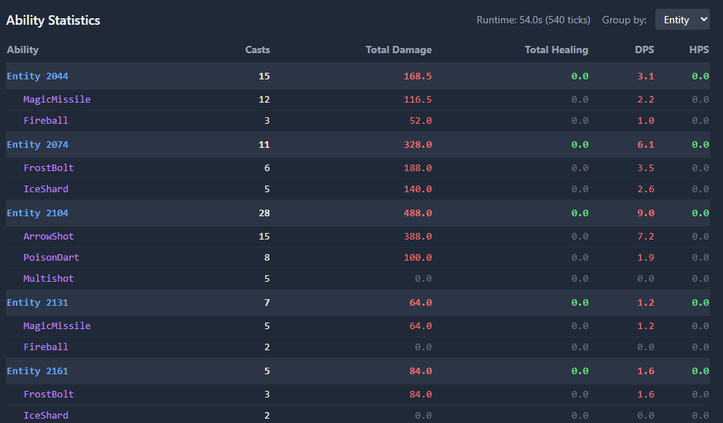Click the Ability Statistics panel title

tap(53, 20)
